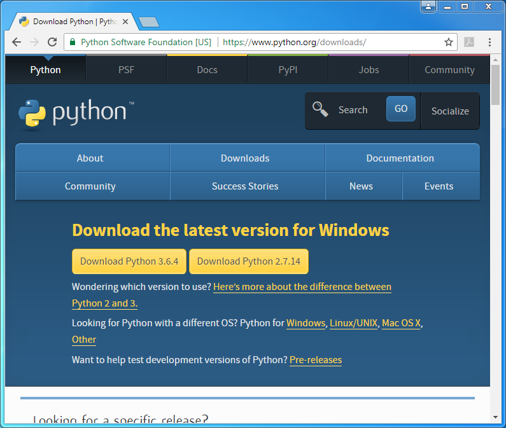Screen dimensions: 506x428
Task: Click Download Python 3.6.4 button
Action: click(x=129, y=261)
